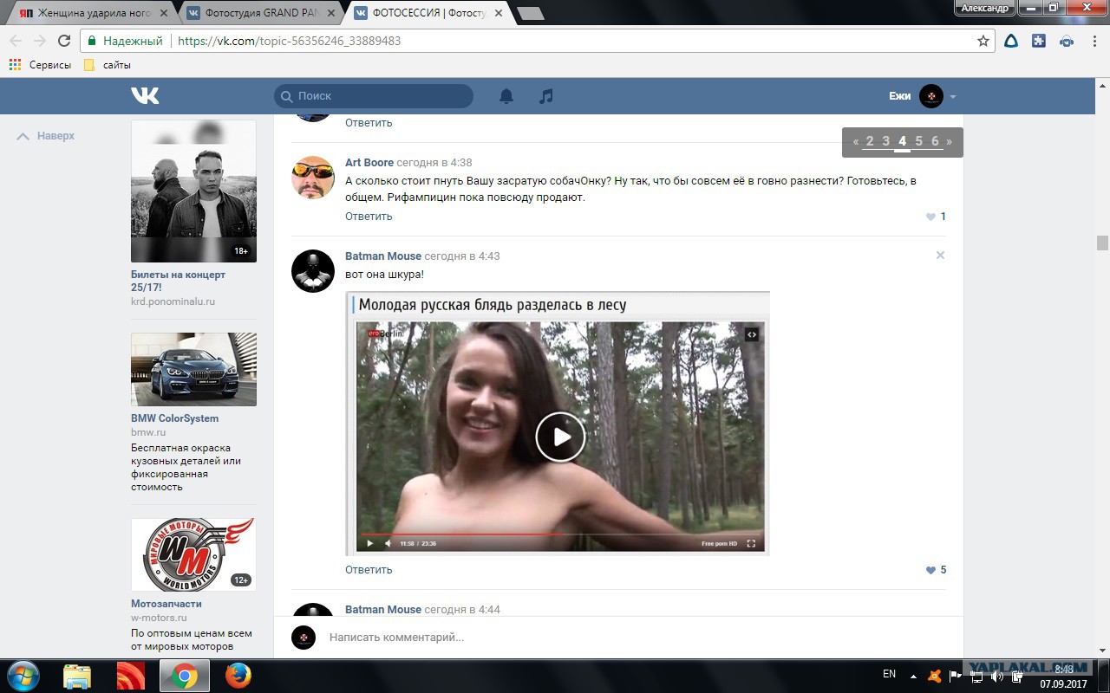Open the сайты bookmarks folder

coord(107,65)
